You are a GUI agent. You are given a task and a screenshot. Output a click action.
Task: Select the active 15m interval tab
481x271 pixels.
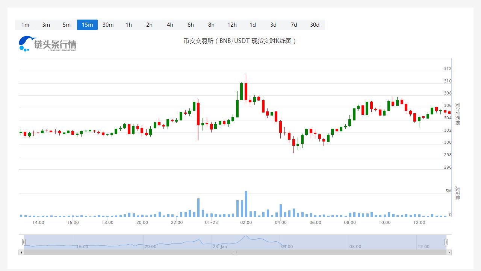click(x=87, y=25)
